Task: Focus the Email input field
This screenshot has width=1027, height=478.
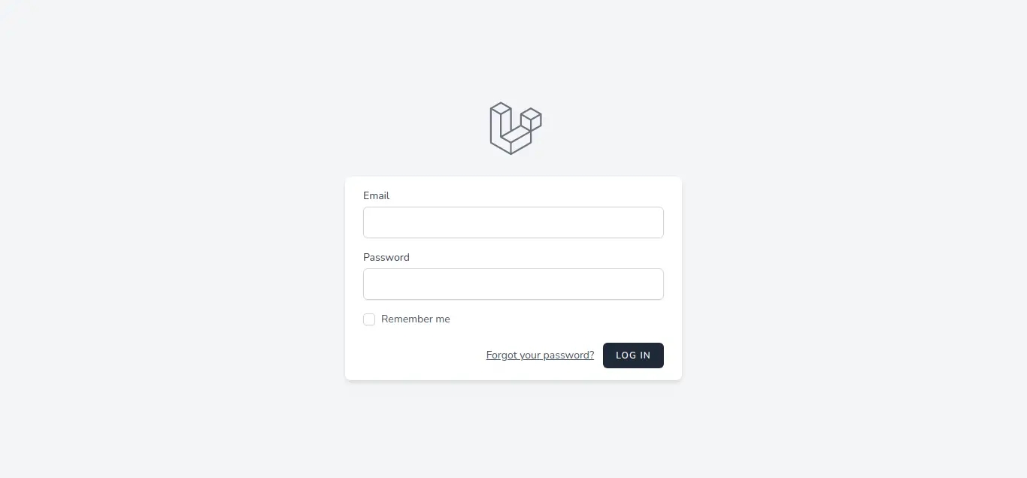Action: pyautogui.click(x=513, y=222)
